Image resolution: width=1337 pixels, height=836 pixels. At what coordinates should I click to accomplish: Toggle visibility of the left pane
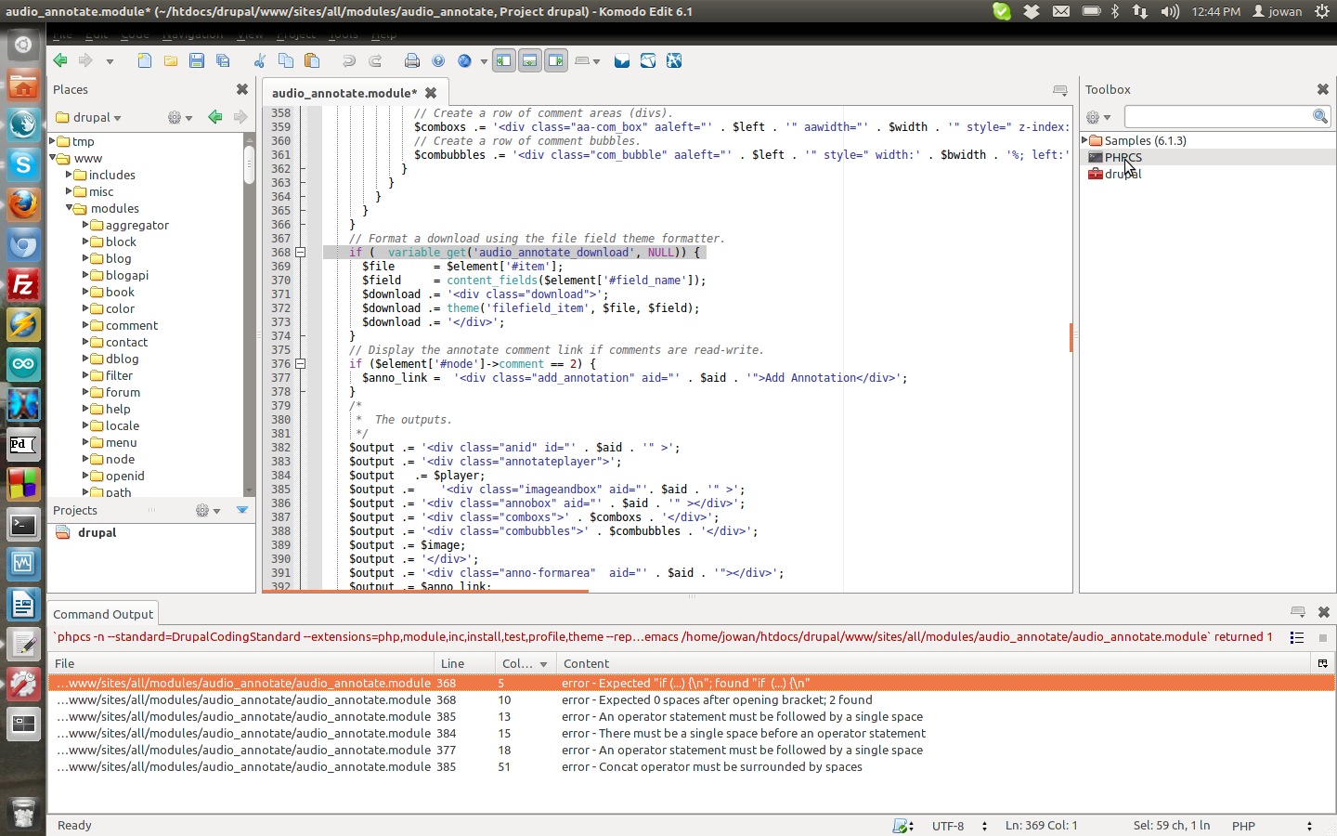coord(503,59)
